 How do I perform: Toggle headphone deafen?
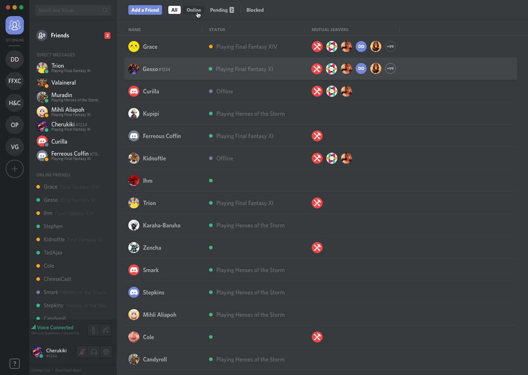94,352
